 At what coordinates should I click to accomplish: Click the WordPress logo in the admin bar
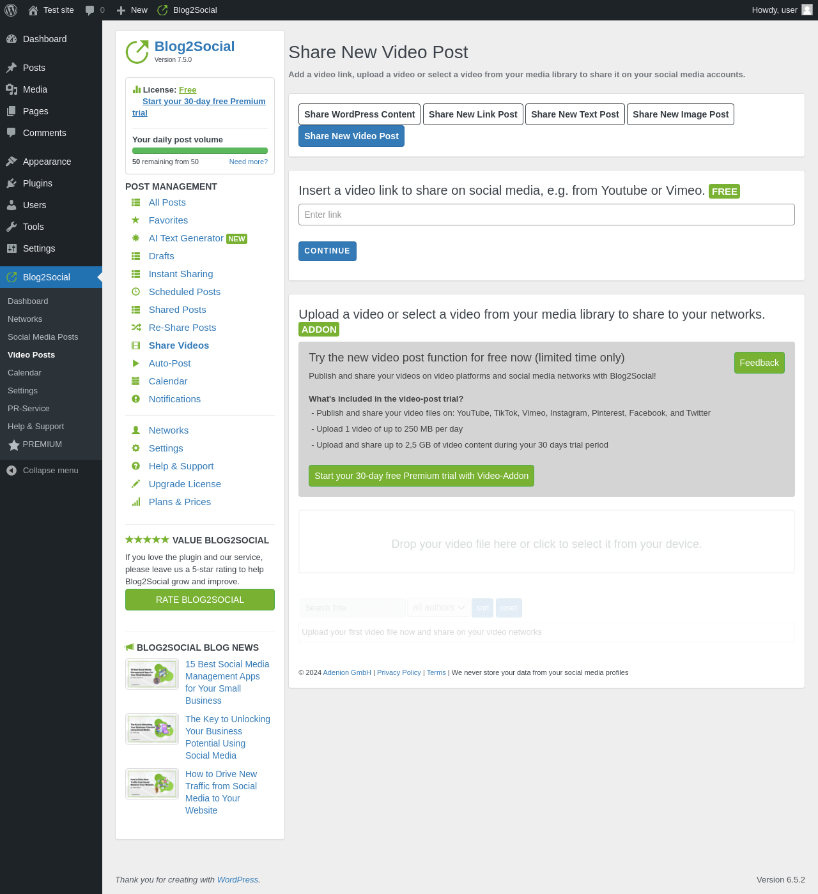pos(11,10)
